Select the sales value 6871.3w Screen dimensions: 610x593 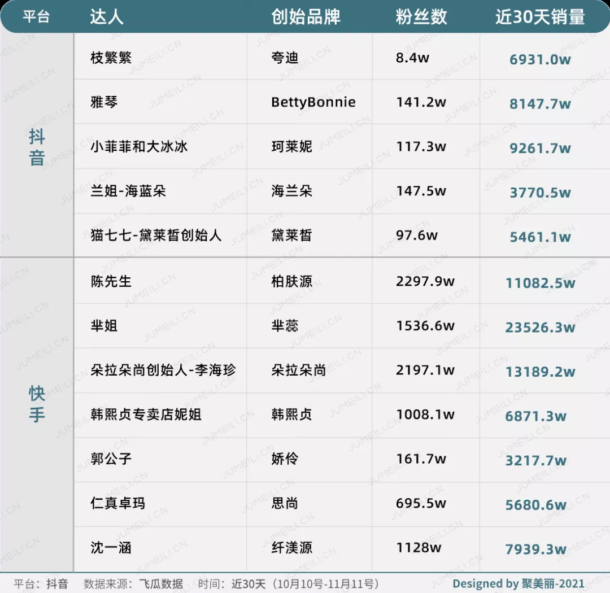click(535, 416)
